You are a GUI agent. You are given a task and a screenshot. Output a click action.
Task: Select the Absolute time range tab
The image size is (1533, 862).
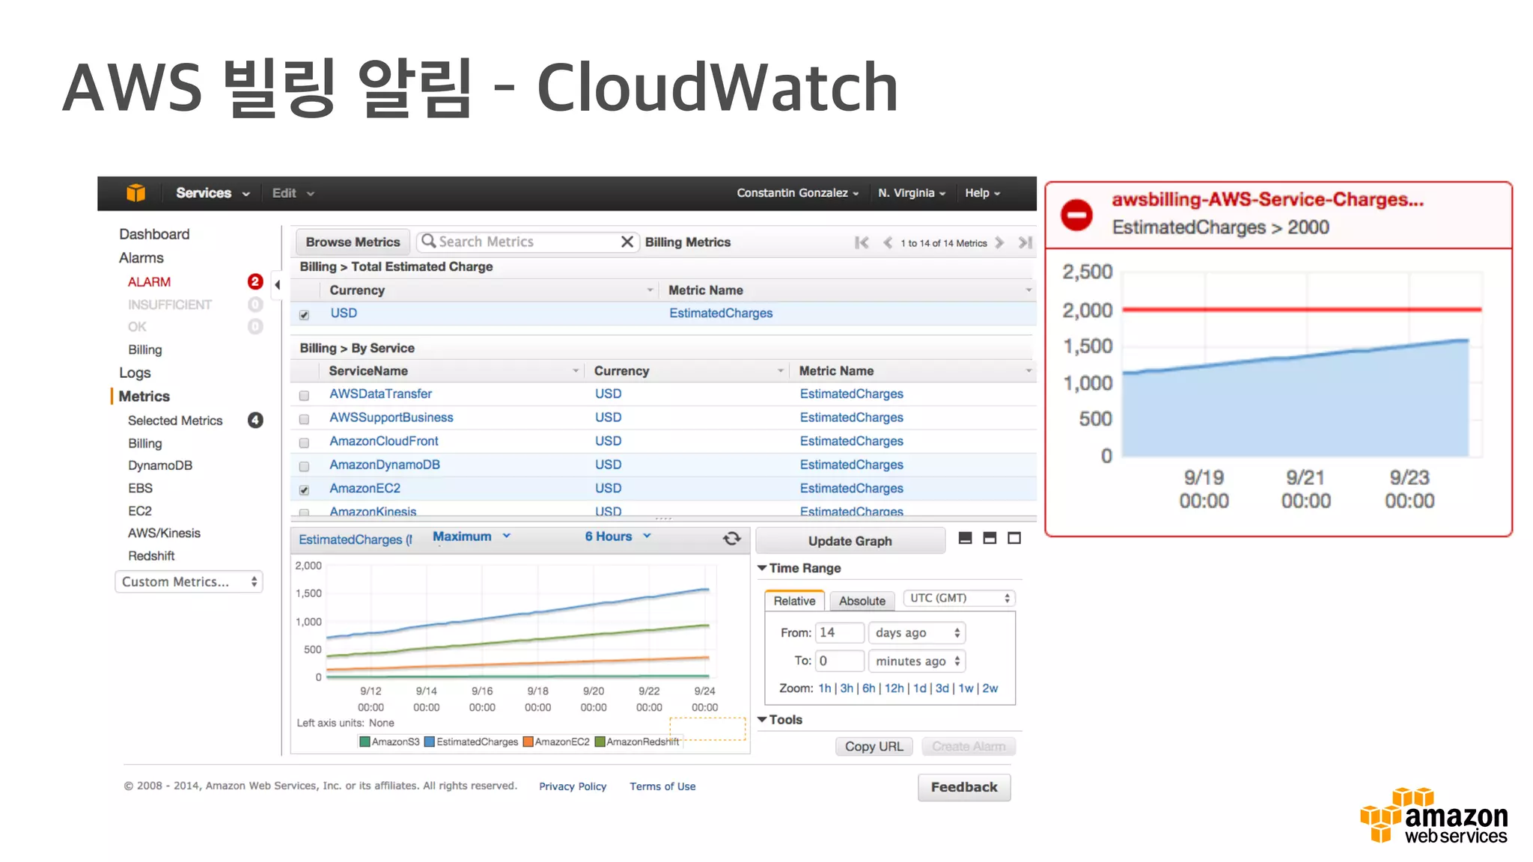862,601
